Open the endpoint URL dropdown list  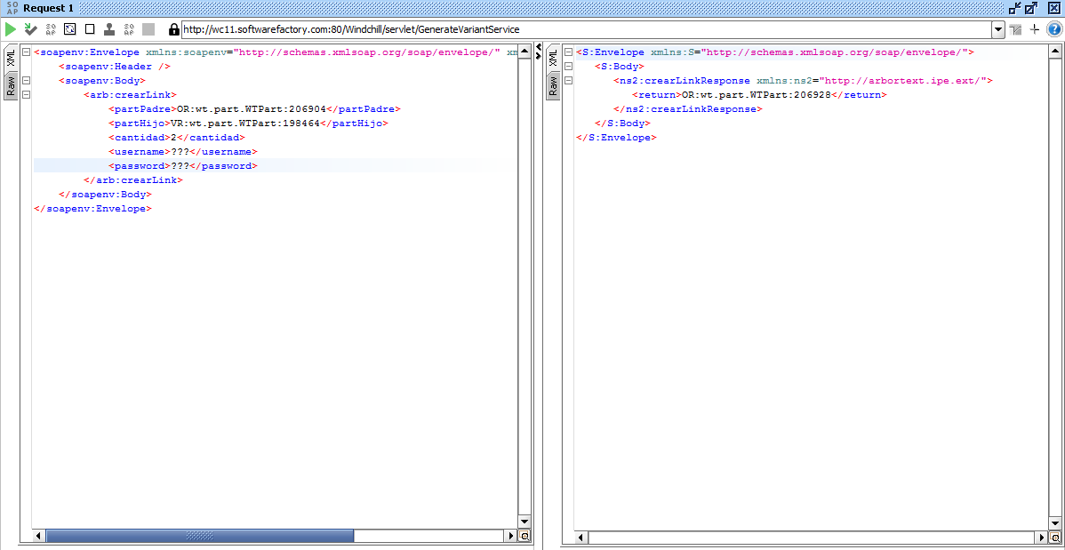point(997,30)
